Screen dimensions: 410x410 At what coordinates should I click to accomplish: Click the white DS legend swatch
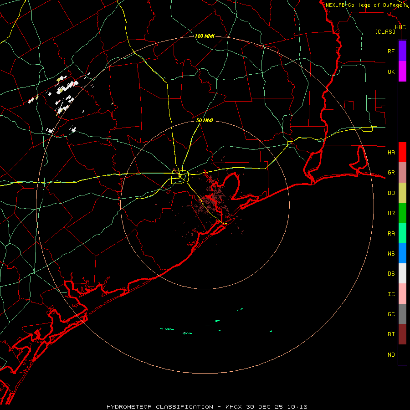coord(402,273)
